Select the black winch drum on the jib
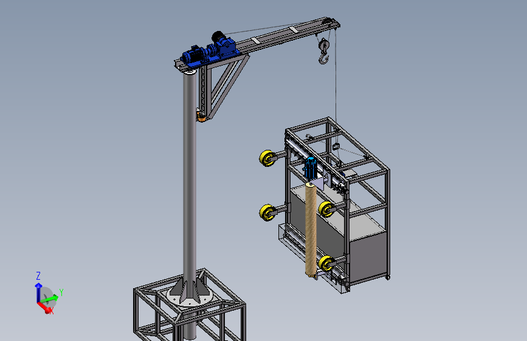 (218, 36)
